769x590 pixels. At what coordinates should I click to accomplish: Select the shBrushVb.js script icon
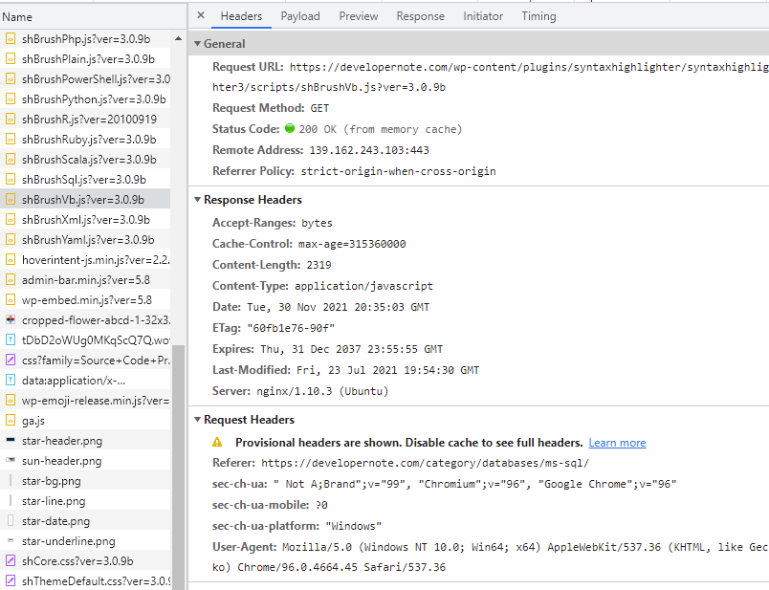[x=10, y=200]
